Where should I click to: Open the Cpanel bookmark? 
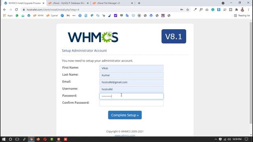52,15
